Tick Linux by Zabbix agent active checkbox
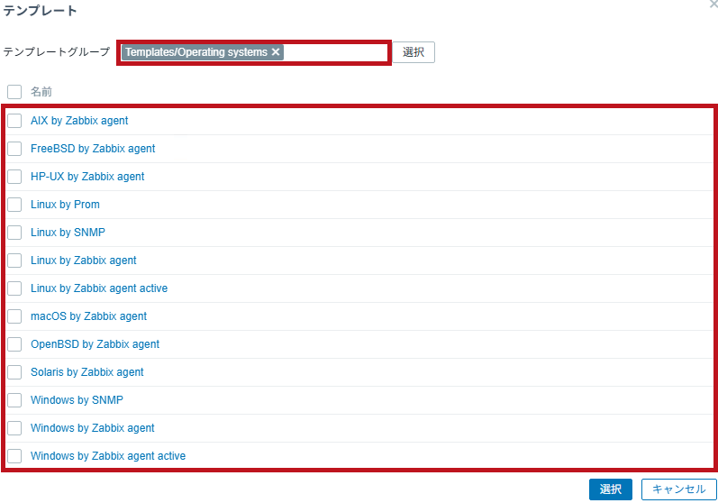 14,288
